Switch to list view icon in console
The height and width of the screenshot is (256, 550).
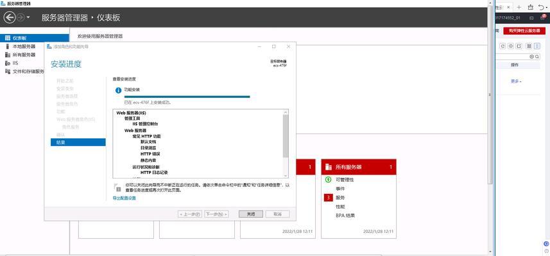(537, 46)
